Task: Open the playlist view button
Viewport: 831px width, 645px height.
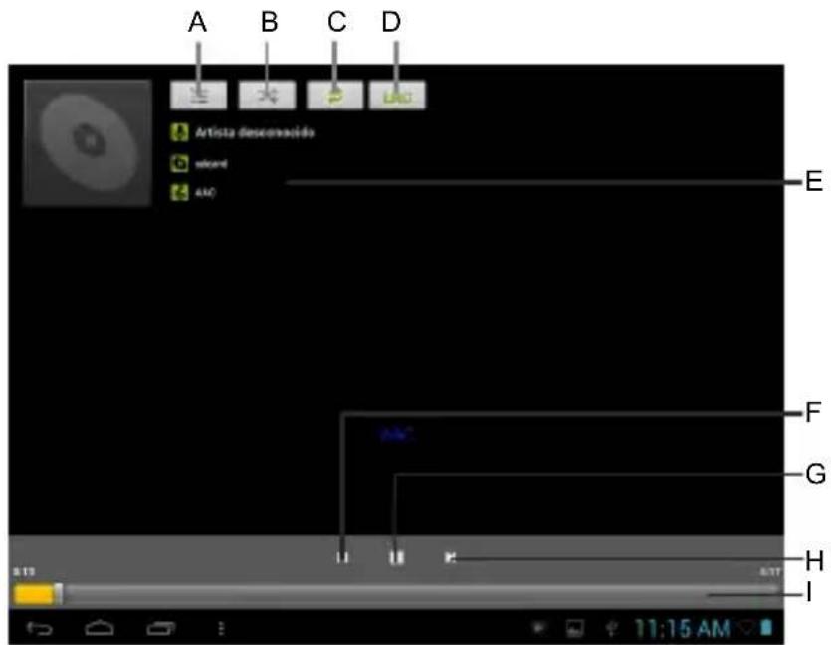Action: (x=199, y=96)
